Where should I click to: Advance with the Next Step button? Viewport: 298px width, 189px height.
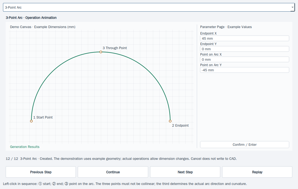tap(185, 172)
